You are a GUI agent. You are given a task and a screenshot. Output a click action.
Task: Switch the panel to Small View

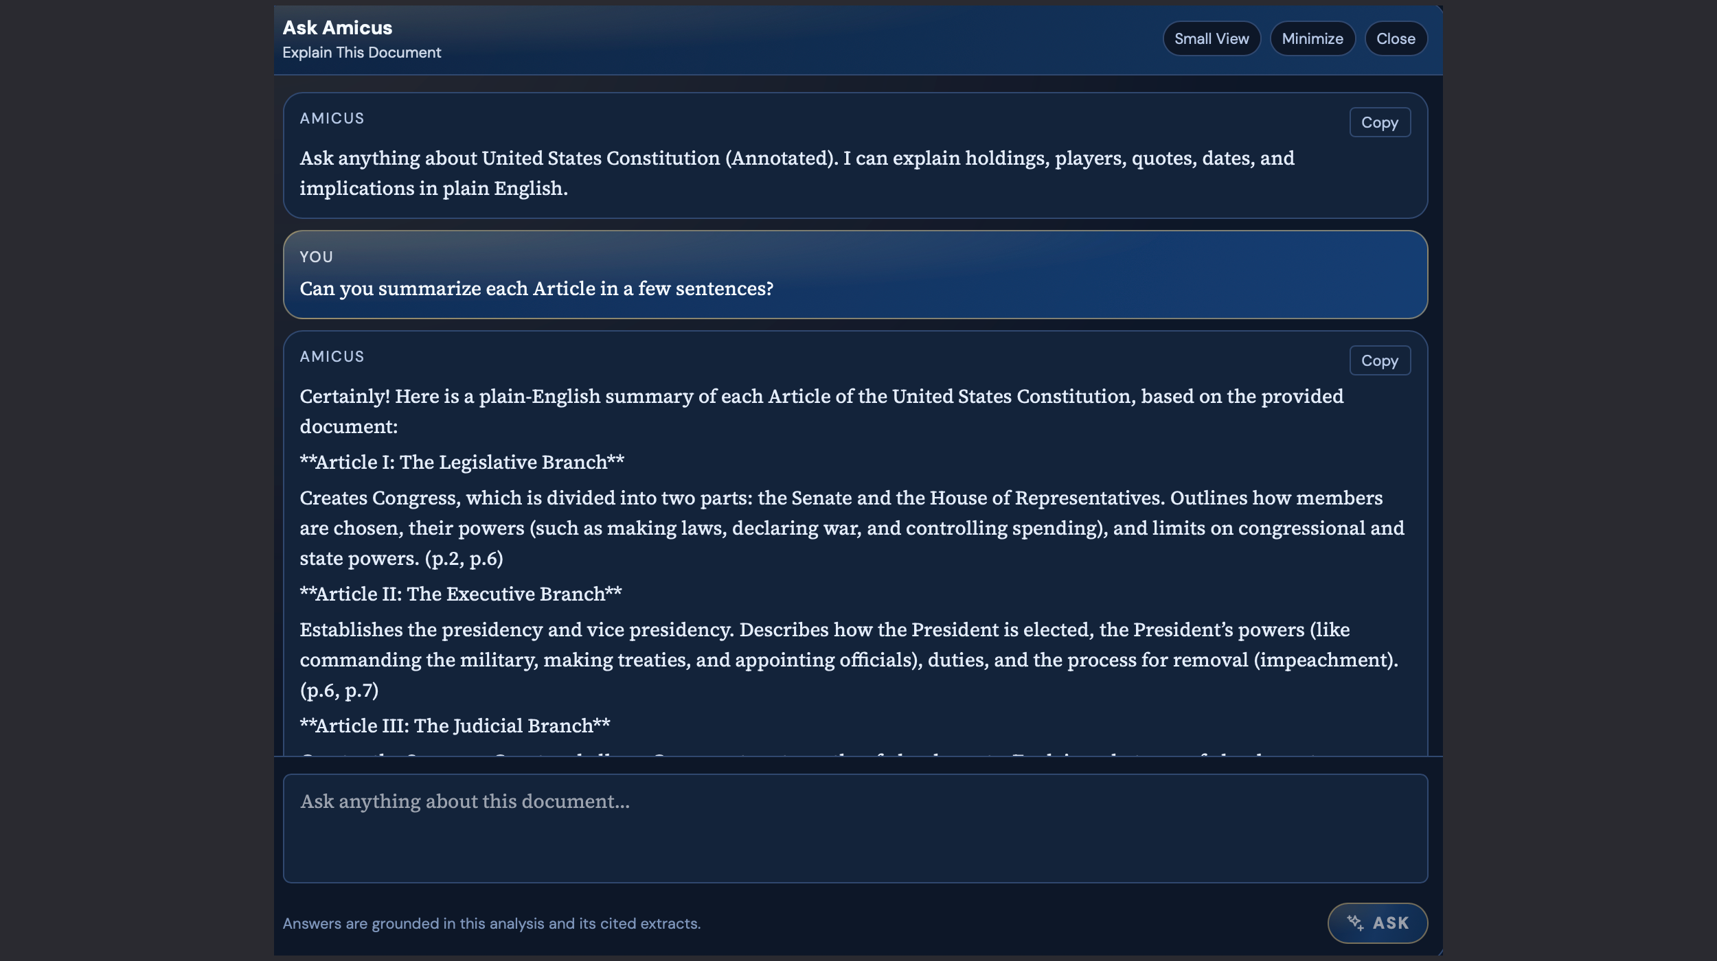1212,38
